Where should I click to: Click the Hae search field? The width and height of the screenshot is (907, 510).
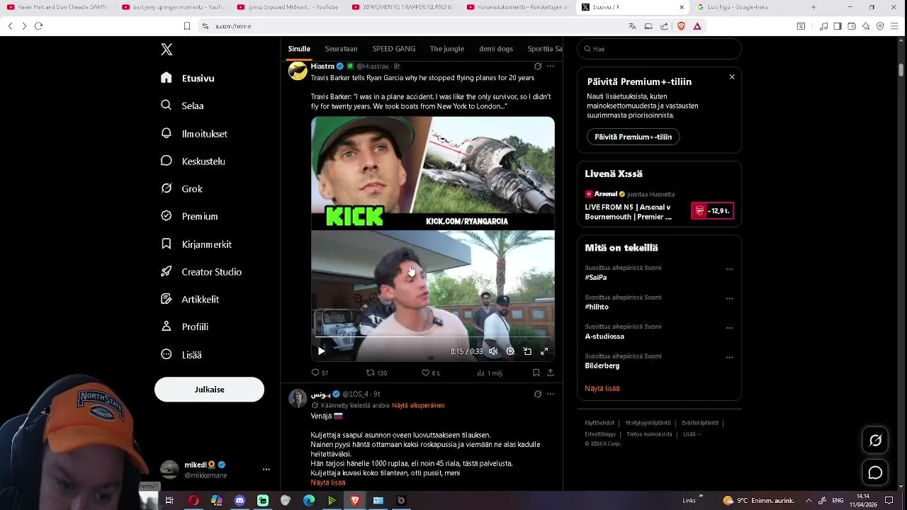659,49
